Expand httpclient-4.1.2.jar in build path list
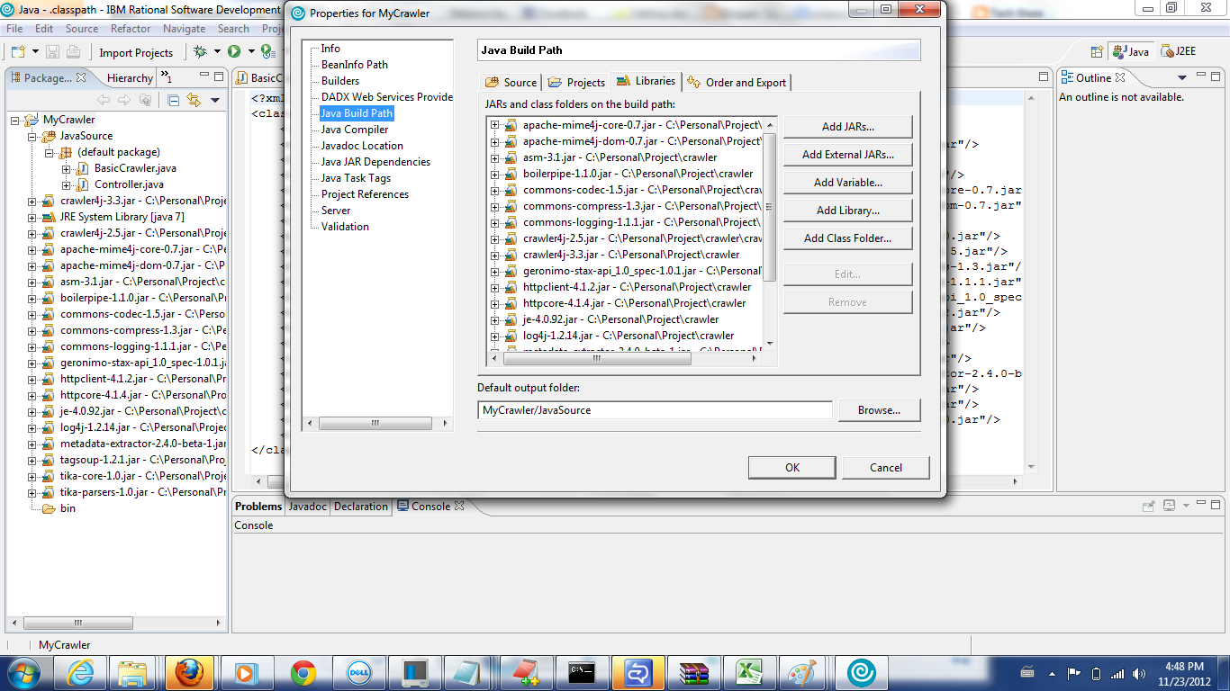1230x691 pixels. [495, 287]
